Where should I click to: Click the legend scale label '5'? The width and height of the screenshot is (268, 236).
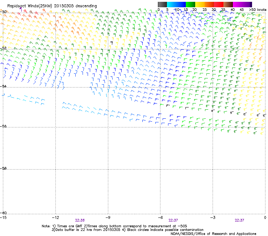point(167,10)
